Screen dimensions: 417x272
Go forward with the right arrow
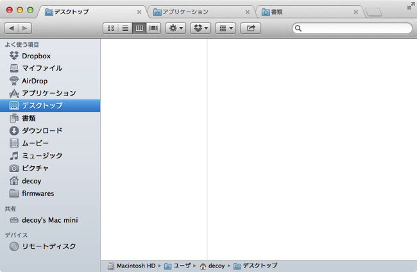(25, 28)
